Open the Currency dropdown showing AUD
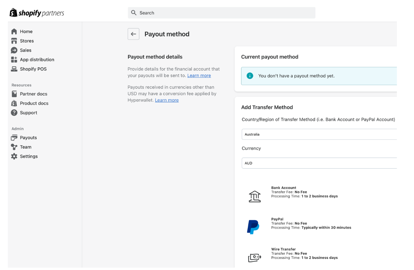This screenshot has height=270, width=414. pos(319,163)
